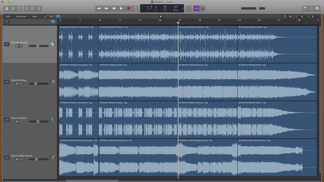Open the Note Pad icon

coord(305,8)
